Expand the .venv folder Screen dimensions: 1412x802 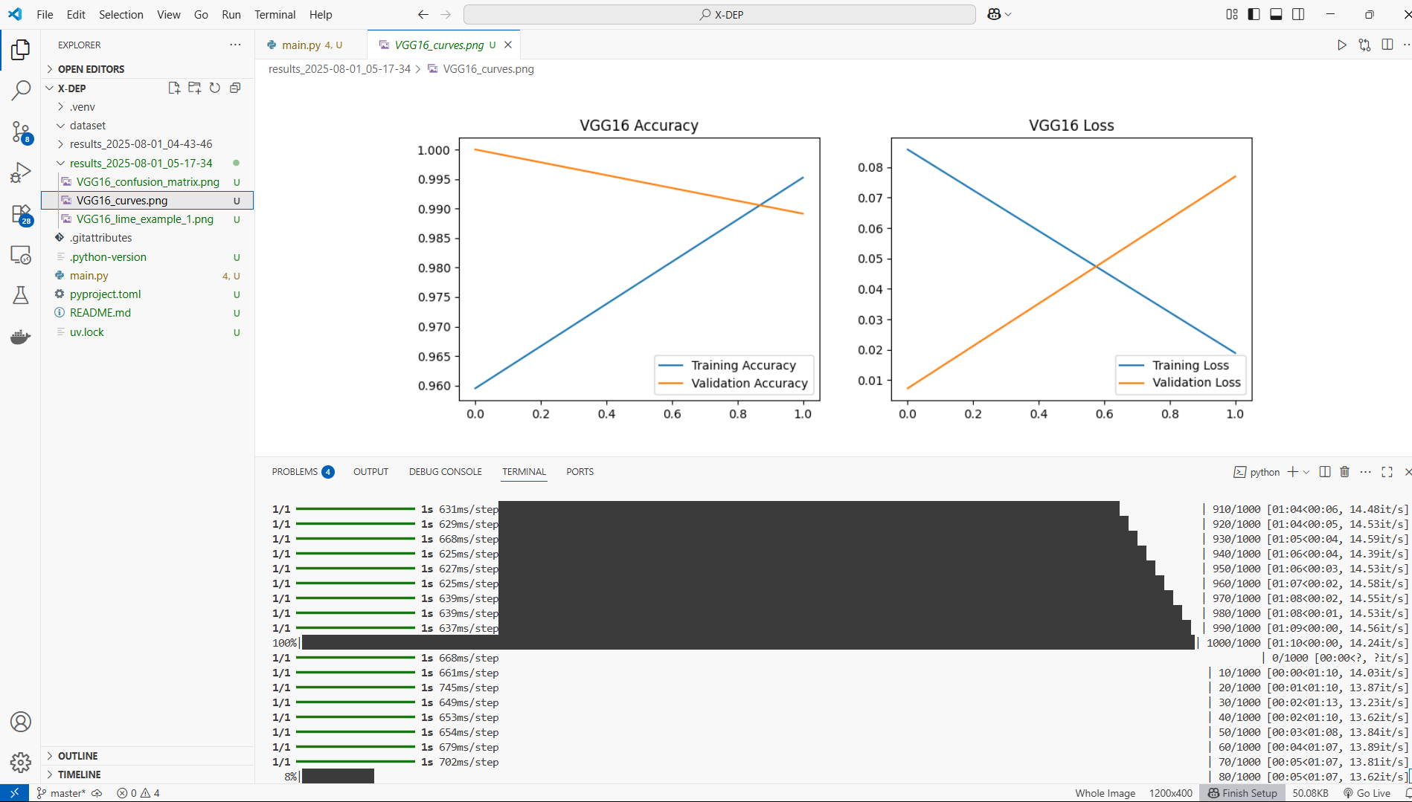coord(147,107)
